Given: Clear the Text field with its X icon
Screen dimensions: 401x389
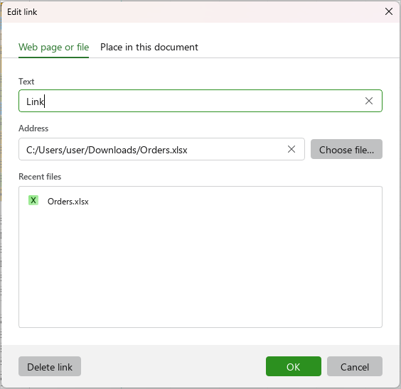Looking at the screenshot, I should 368,101.
